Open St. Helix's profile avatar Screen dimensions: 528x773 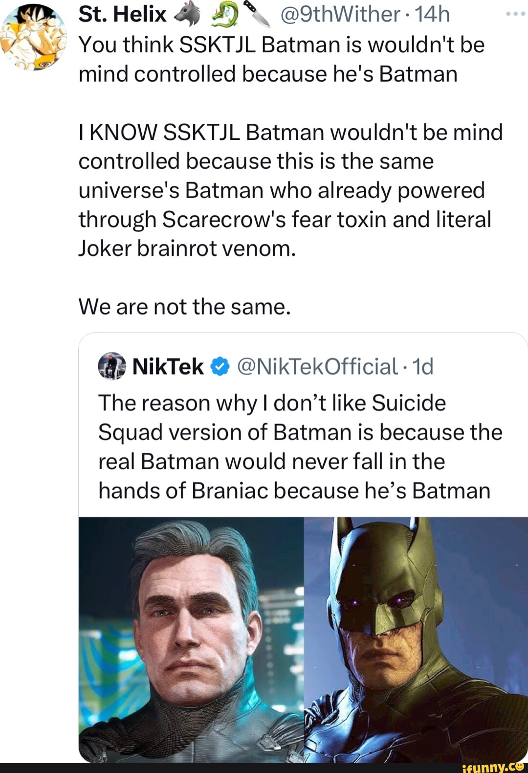(x=33, y=38)
